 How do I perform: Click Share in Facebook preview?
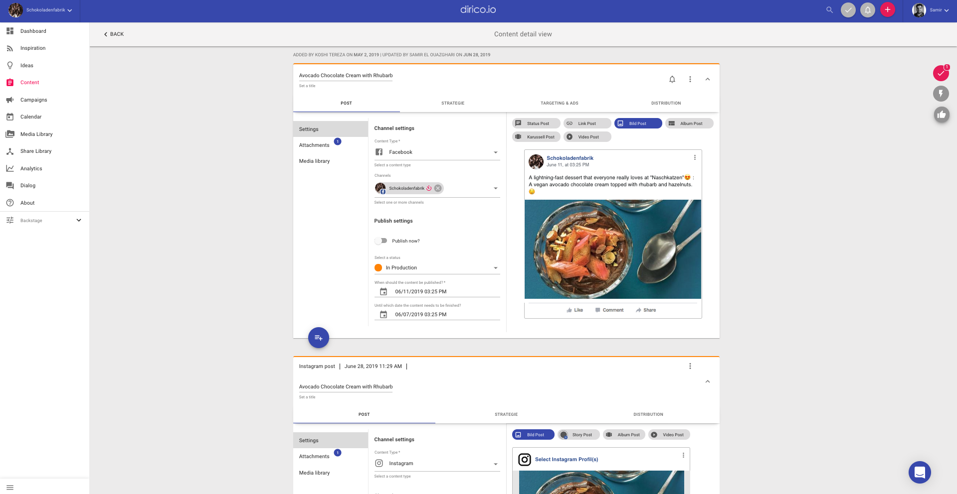(x=646, y=310)
